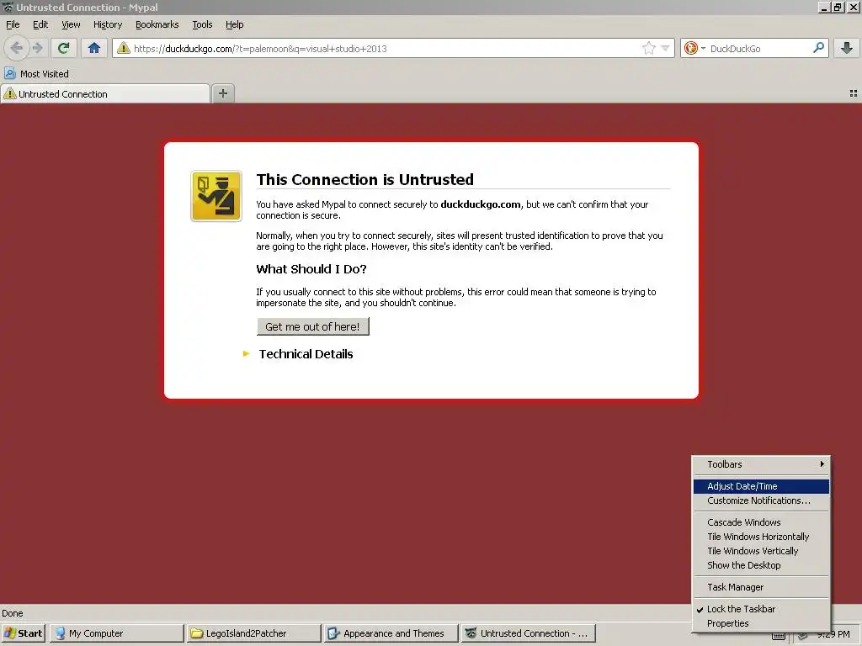Open the History menu
This screenshot has width=862, height=646.
[x=108, y=24]
